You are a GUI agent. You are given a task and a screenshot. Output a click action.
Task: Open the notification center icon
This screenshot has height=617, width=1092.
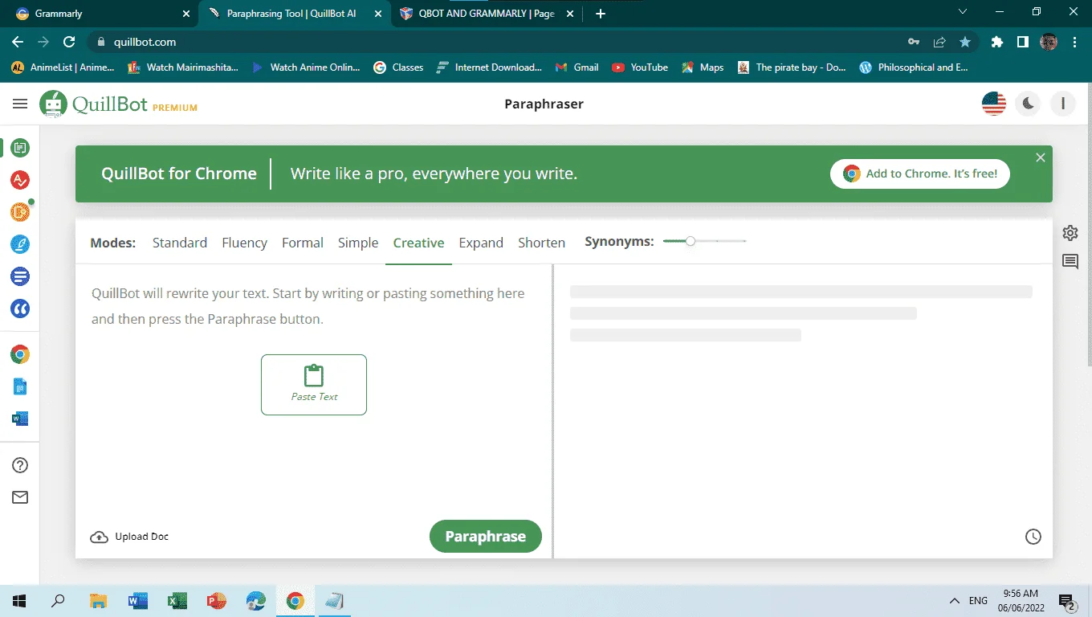(1067, 601)
